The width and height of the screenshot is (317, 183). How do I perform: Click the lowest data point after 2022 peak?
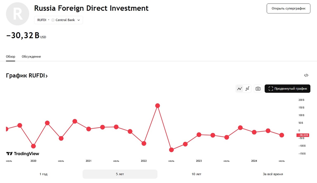[171, 150]
